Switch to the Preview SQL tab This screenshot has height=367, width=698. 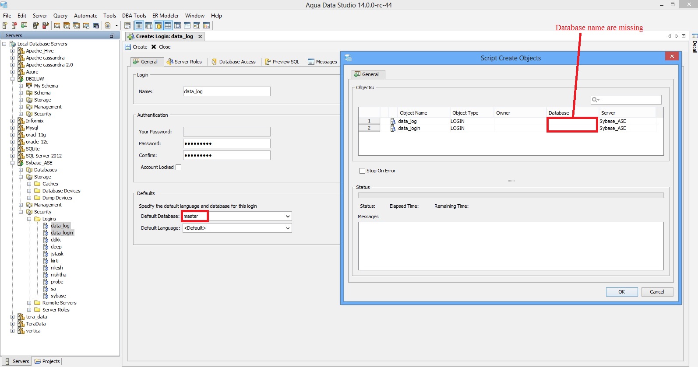coord(282,62)
